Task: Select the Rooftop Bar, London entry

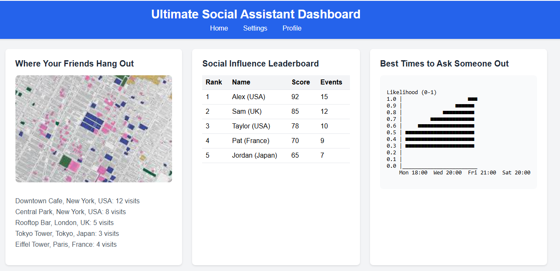Action: (64, 222)
